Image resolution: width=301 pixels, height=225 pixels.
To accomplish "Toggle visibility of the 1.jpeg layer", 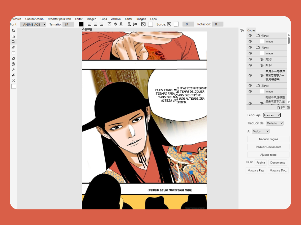I will tap(250, 47).
